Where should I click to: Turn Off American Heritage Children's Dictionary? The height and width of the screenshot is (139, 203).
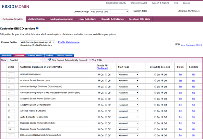[x=106, y=87]
